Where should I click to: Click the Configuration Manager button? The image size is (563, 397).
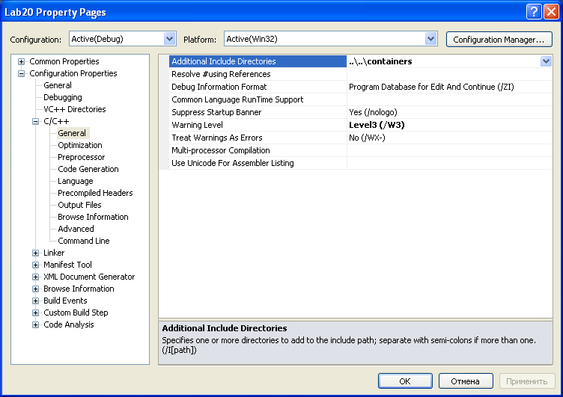499,39
